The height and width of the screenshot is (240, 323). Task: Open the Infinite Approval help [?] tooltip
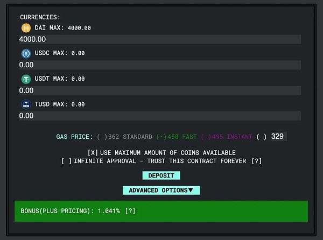click(256, 161)
